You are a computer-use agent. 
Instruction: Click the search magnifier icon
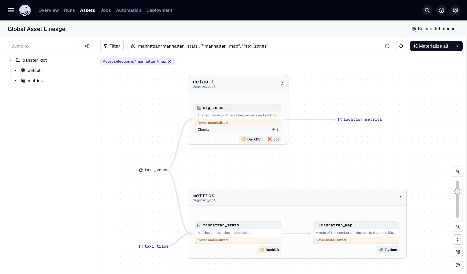[427, 10]
